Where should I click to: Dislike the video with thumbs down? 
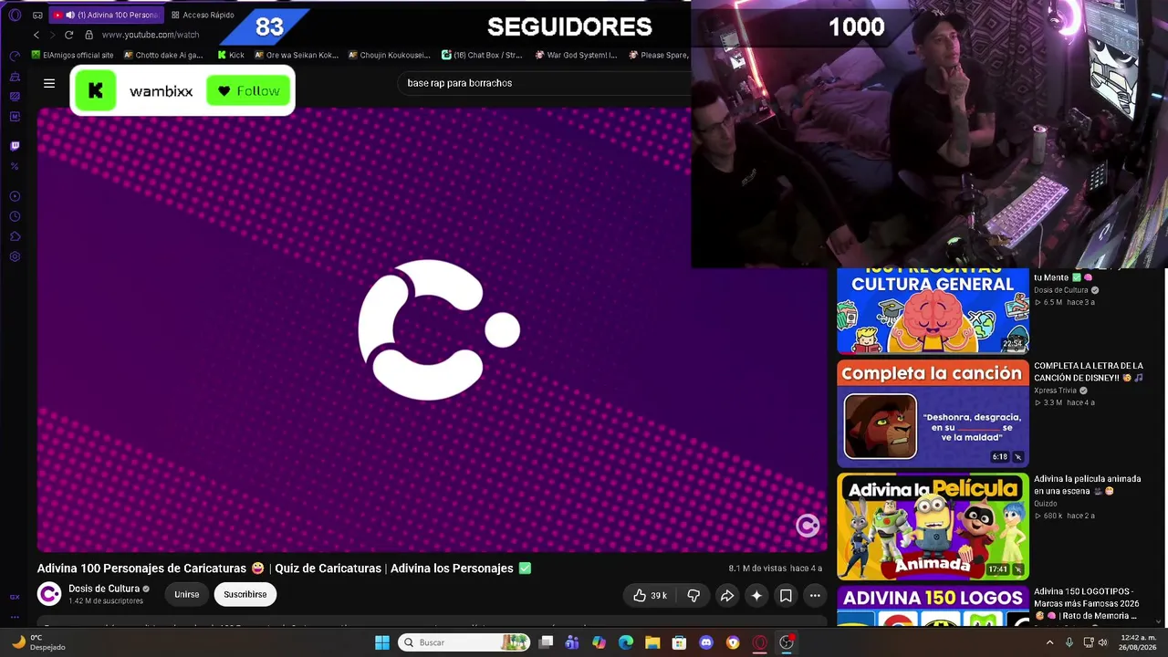point(693,596)
